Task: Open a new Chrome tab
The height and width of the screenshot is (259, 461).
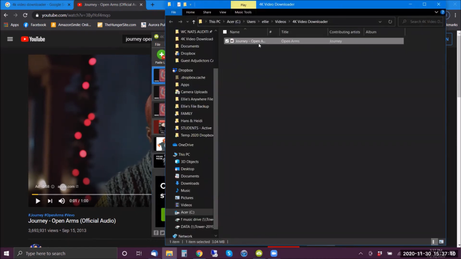Action: click(152, 5)
